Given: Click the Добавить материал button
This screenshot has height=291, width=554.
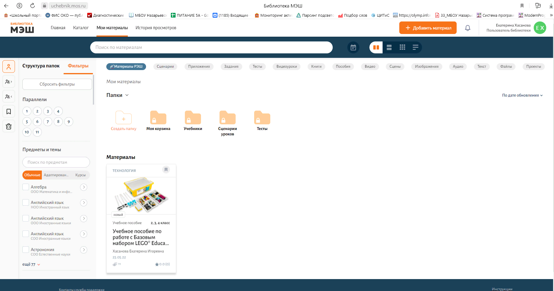Looking at the screenshot, I should point(428,28).
